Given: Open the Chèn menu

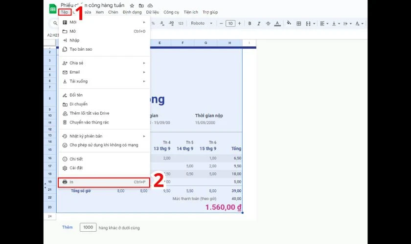Looking at the screenshot, I should [x=113, y=12].
